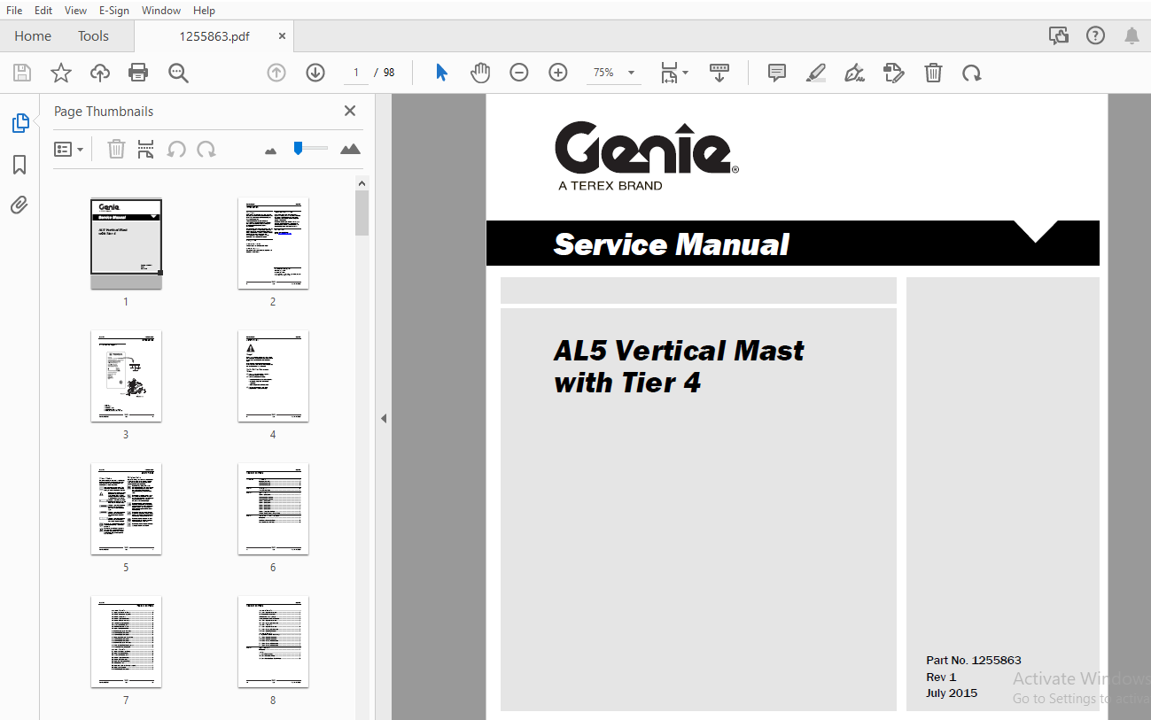Zoom in with the plus circle
Image resolution: width=1151 pixels, height=720 pixels.
click(558, 73)
